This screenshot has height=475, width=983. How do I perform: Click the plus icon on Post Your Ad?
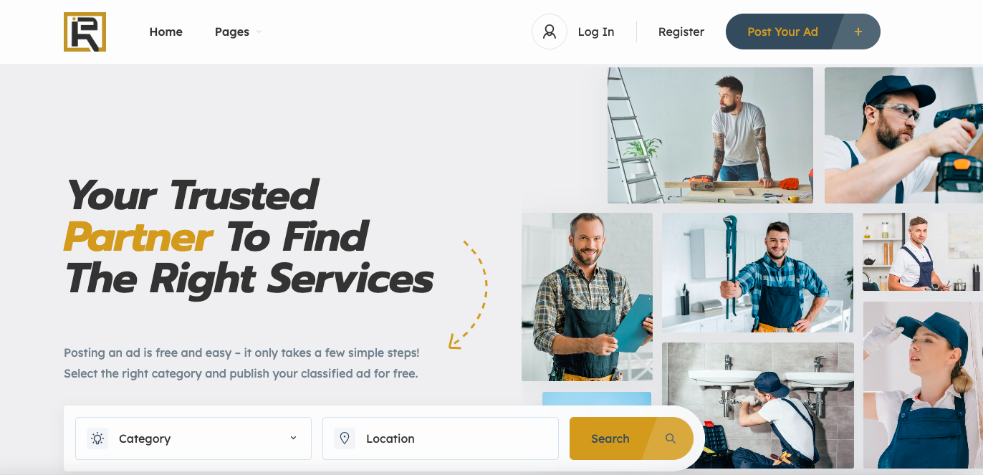pos(858,32)
